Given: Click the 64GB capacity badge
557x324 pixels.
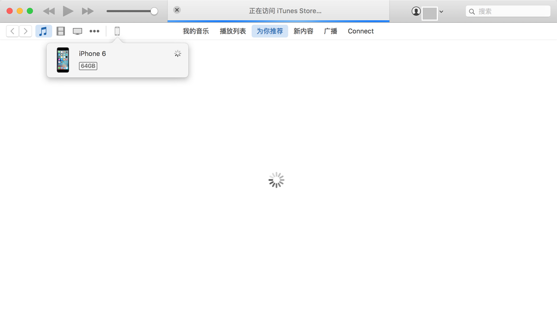Looking at the screenshot, I should point(88,66).
